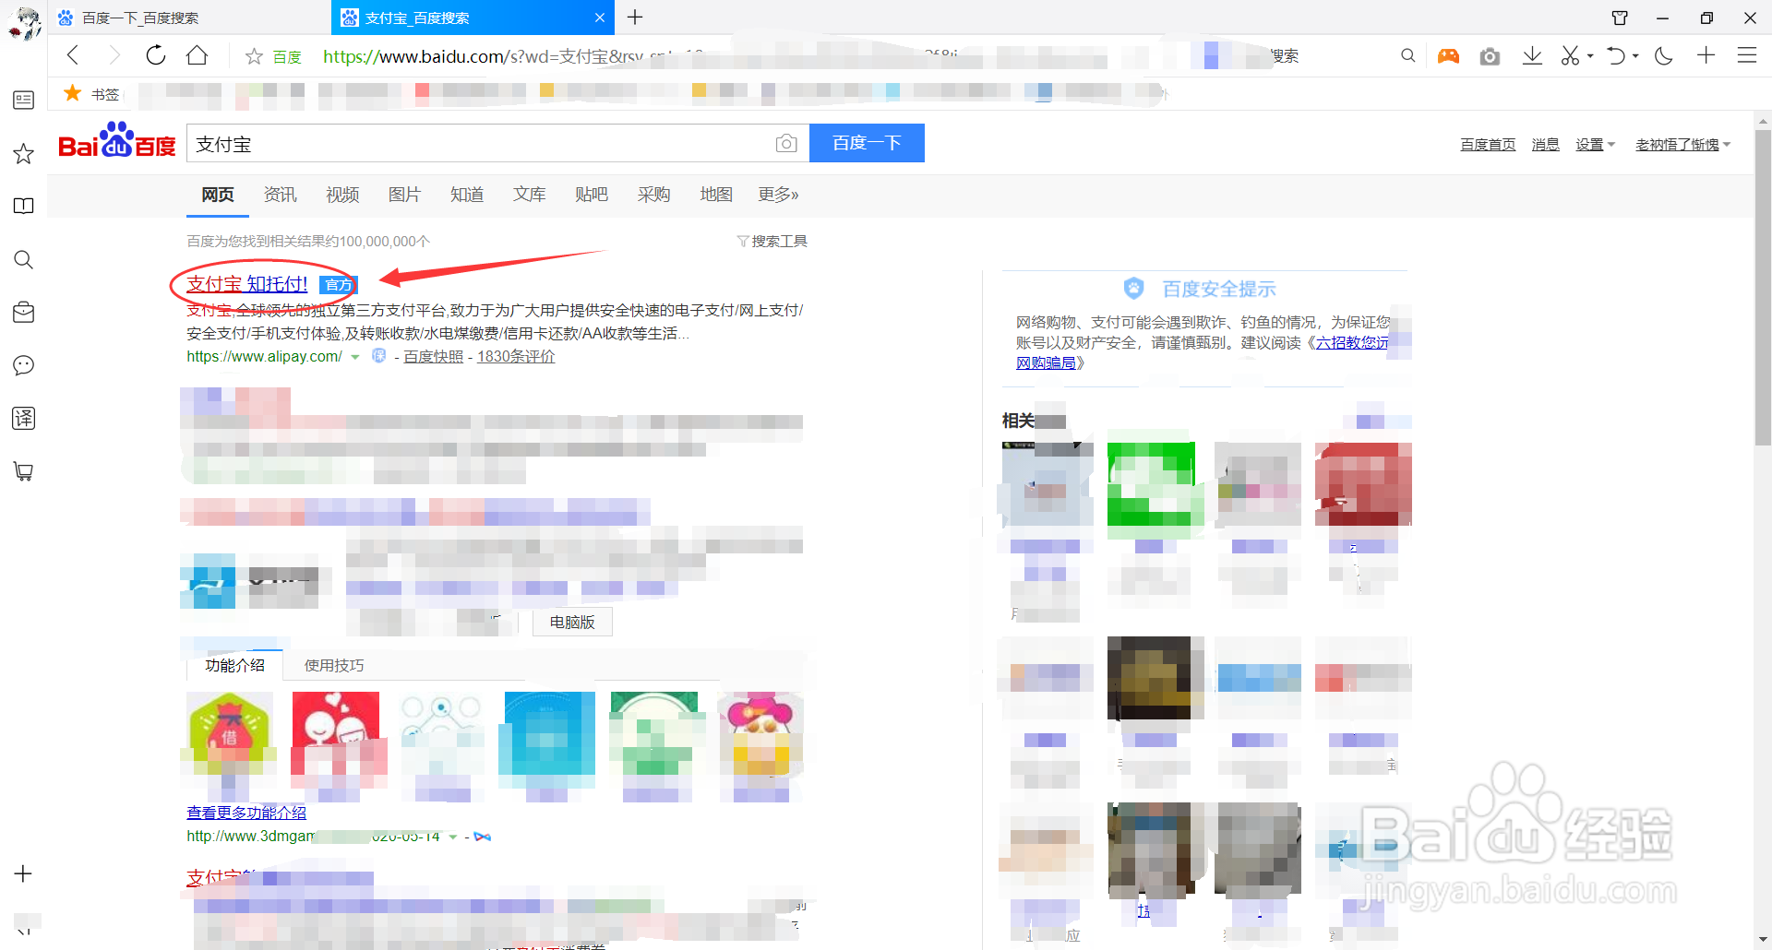The width and height of the screenshot is (1772, 950).
Task: Open sidebar search magnifier icon
Action: (x=24, y=260)
